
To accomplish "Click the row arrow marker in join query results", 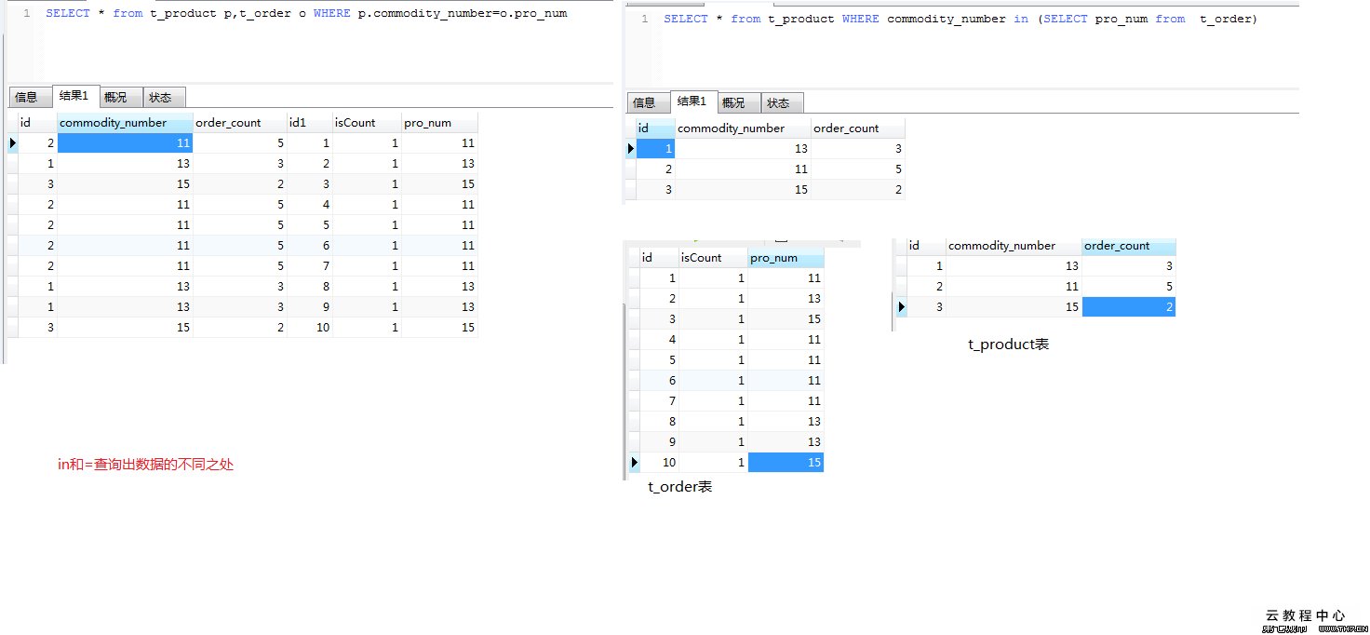I will [x=13, y=143].
